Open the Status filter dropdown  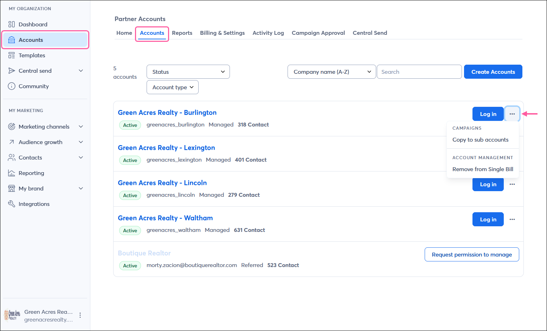(188, 72)
